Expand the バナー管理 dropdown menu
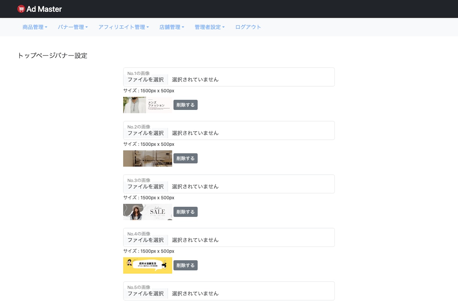Image resolution: width=458 pixels, height=302 pixels. [73, 27]
